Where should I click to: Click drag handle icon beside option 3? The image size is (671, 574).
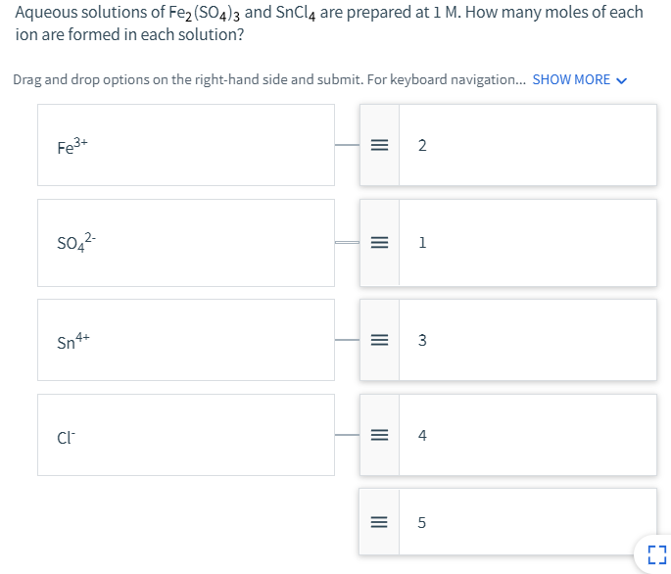click(380, 340)
